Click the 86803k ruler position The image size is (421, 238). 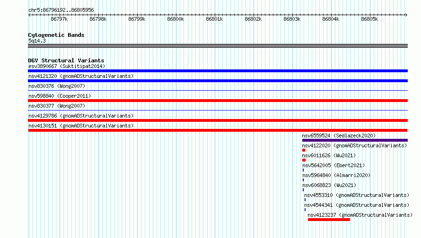[292, 19]
